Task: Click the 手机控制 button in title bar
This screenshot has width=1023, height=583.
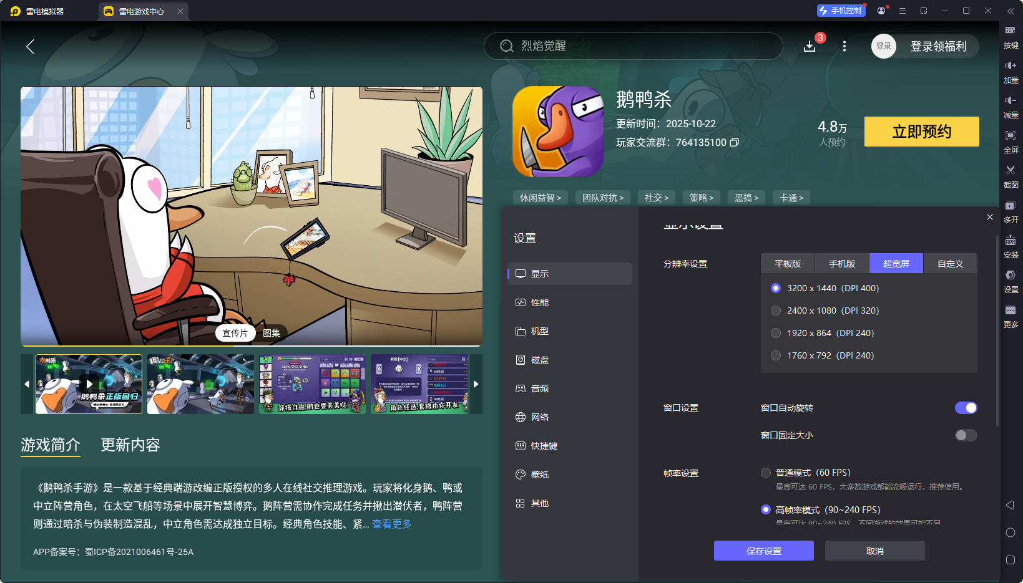Action: 841,11
